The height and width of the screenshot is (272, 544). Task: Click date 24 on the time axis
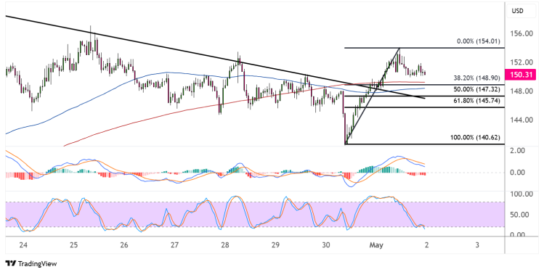23,245
